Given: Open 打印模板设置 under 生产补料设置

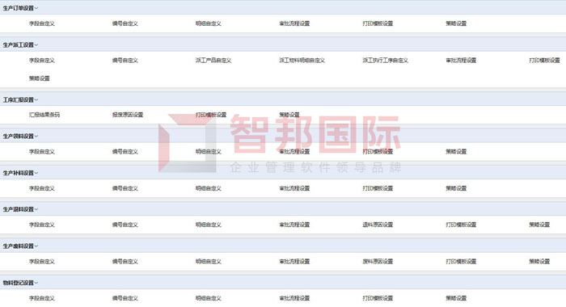Looking at the screenshot, I should 378,188.
